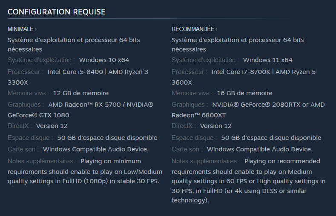This screenshot has width=336, height=216.
Task: Click the 16 GB de mémoire value
Action: [244, 93]
